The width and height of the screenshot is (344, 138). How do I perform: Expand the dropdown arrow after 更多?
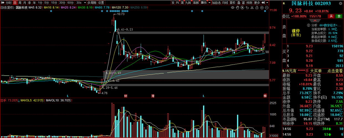click(267, 2)
